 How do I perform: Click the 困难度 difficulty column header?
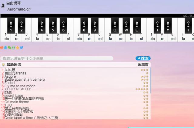coord(143,65)
